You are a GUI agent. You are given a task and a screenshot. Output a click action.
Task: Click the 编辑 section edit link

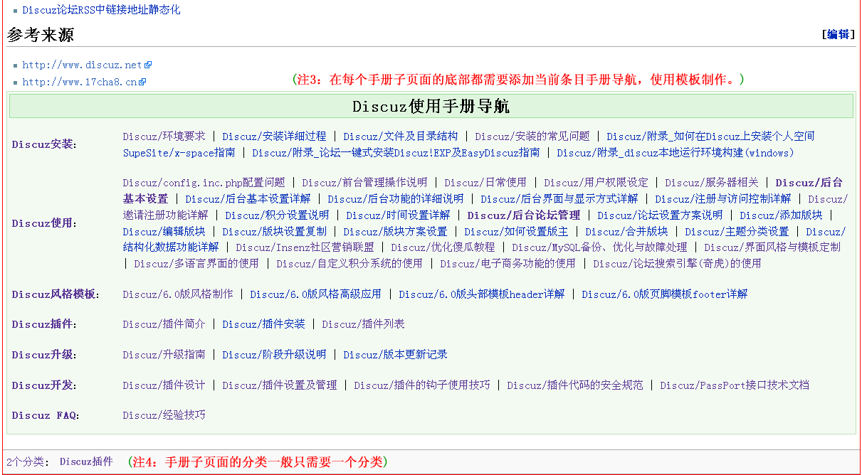[x=838, y=34]
